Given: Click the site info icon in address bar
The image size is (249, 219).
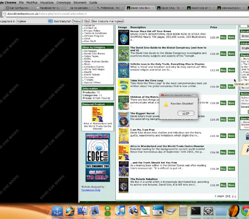Looking at the screenshot, I should tap(5, 14).
